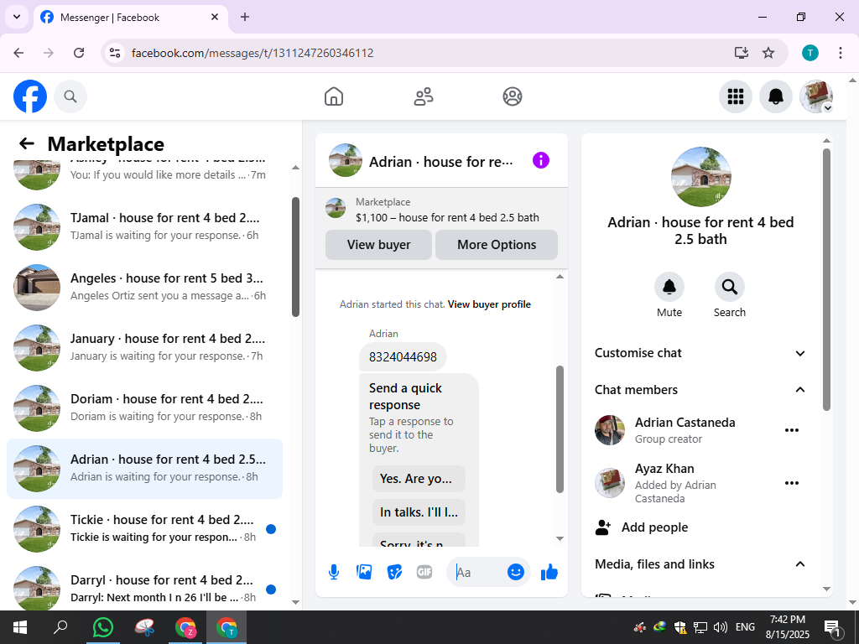Open Darryl house for rent conversation
The image size is (859, 644).
tap(144, 588)
